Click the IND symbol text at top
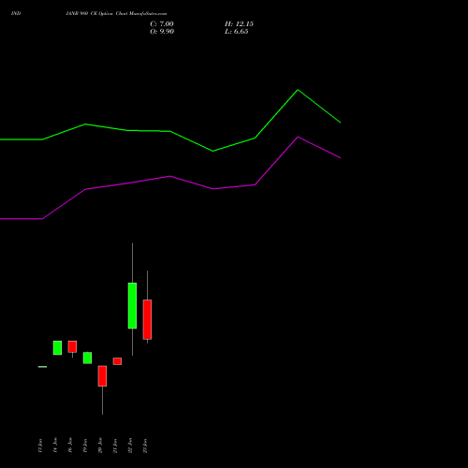 point(16,14)
